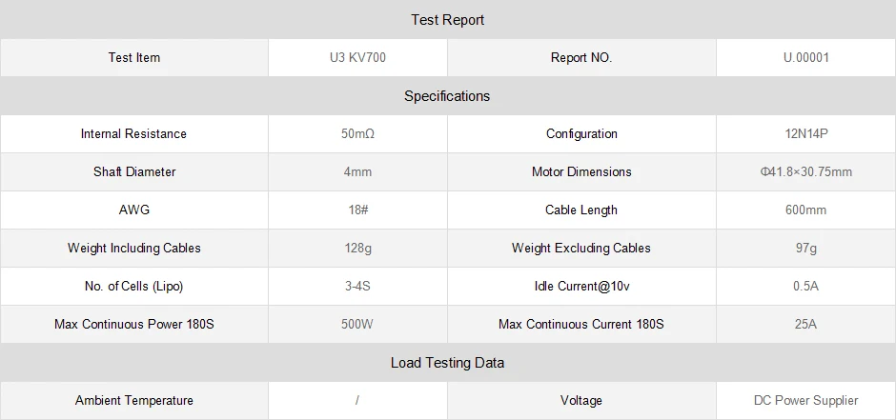
Task: Select the Φ41.8×30.75mm motor dimensions value
Action: 805,171
